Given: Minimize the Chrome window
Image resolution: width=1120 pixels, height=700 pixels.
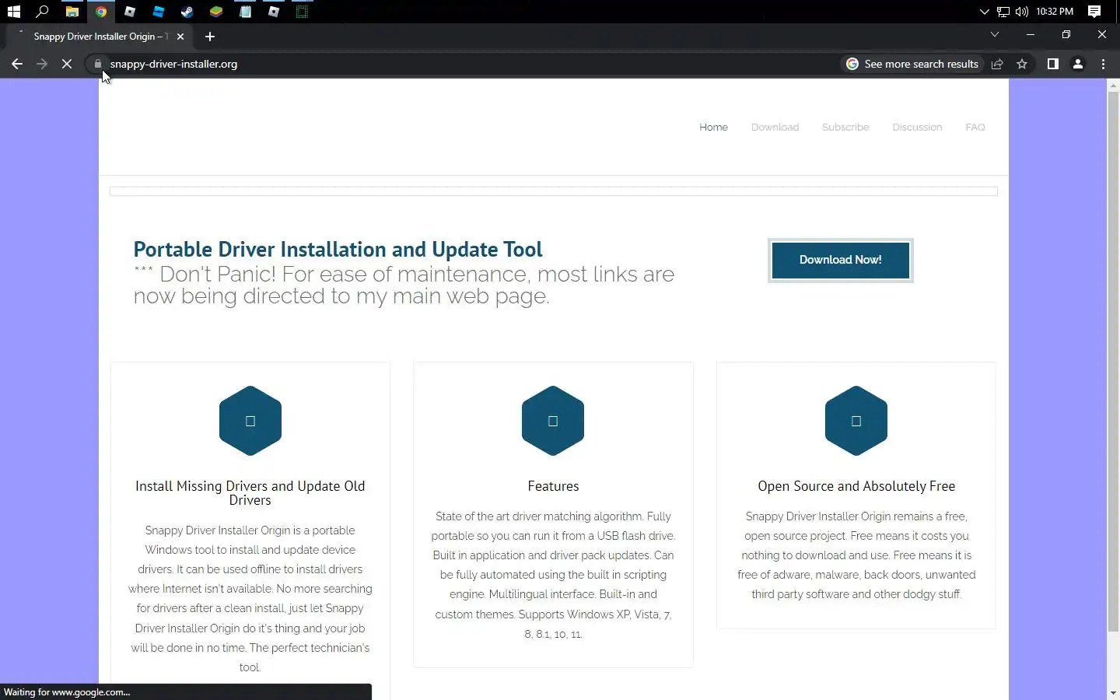Looking at the screenshot, I should (x=1031, y=34).
